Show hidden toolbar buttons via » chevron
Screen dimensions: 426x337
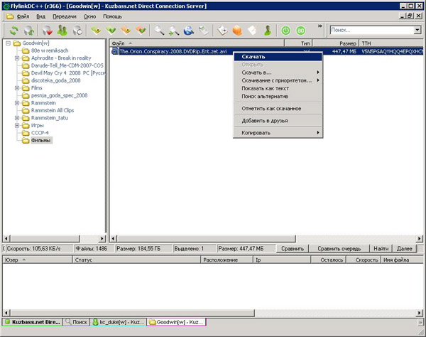pos(319,26)
